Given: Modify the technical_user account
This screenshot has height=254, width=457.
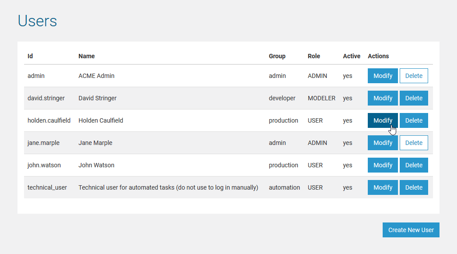Looking at the screenshot, I should [x=383, y=187].
